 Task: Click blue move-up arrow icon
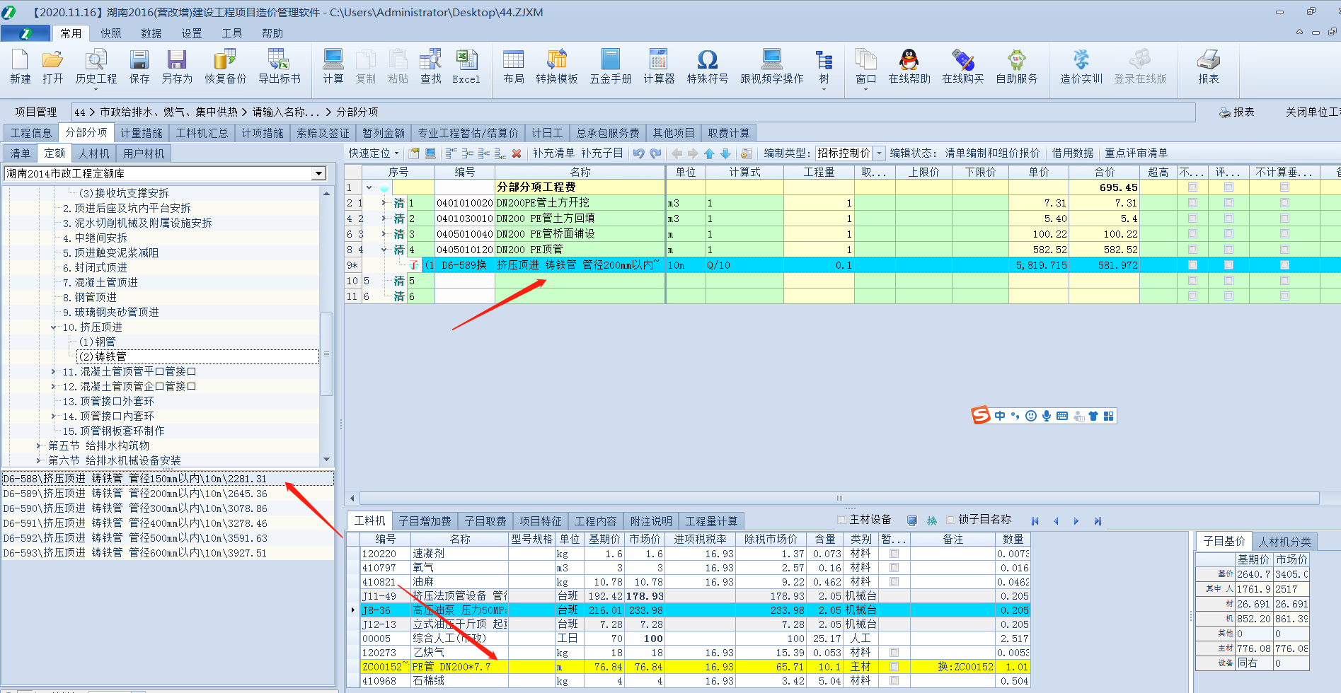coord(709,153)
